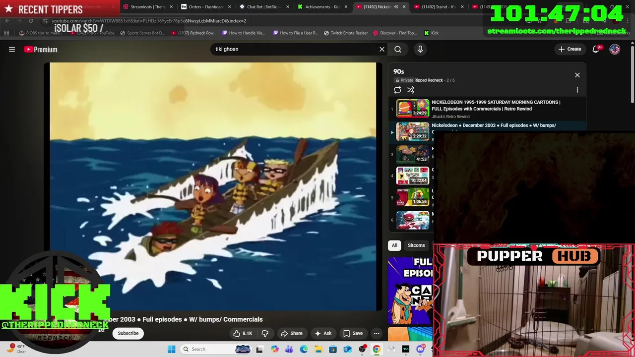
Task: Open the playlist more-options menu
Action: pos(577,90)
